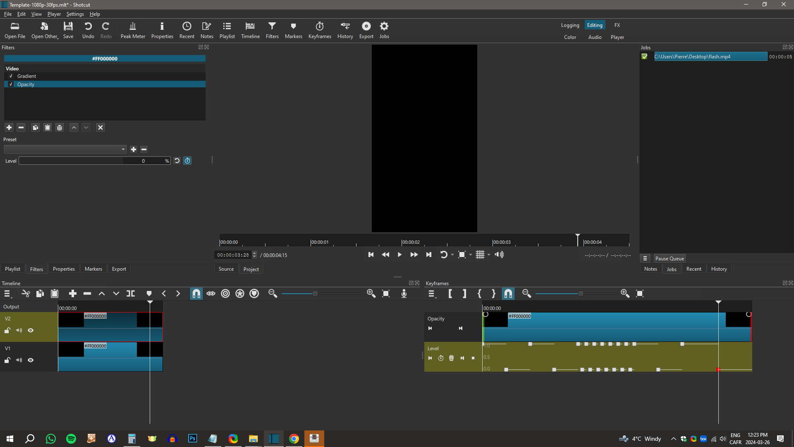Click the Export toolbar icon
The image size is (794, 447).
coord(366,30)
